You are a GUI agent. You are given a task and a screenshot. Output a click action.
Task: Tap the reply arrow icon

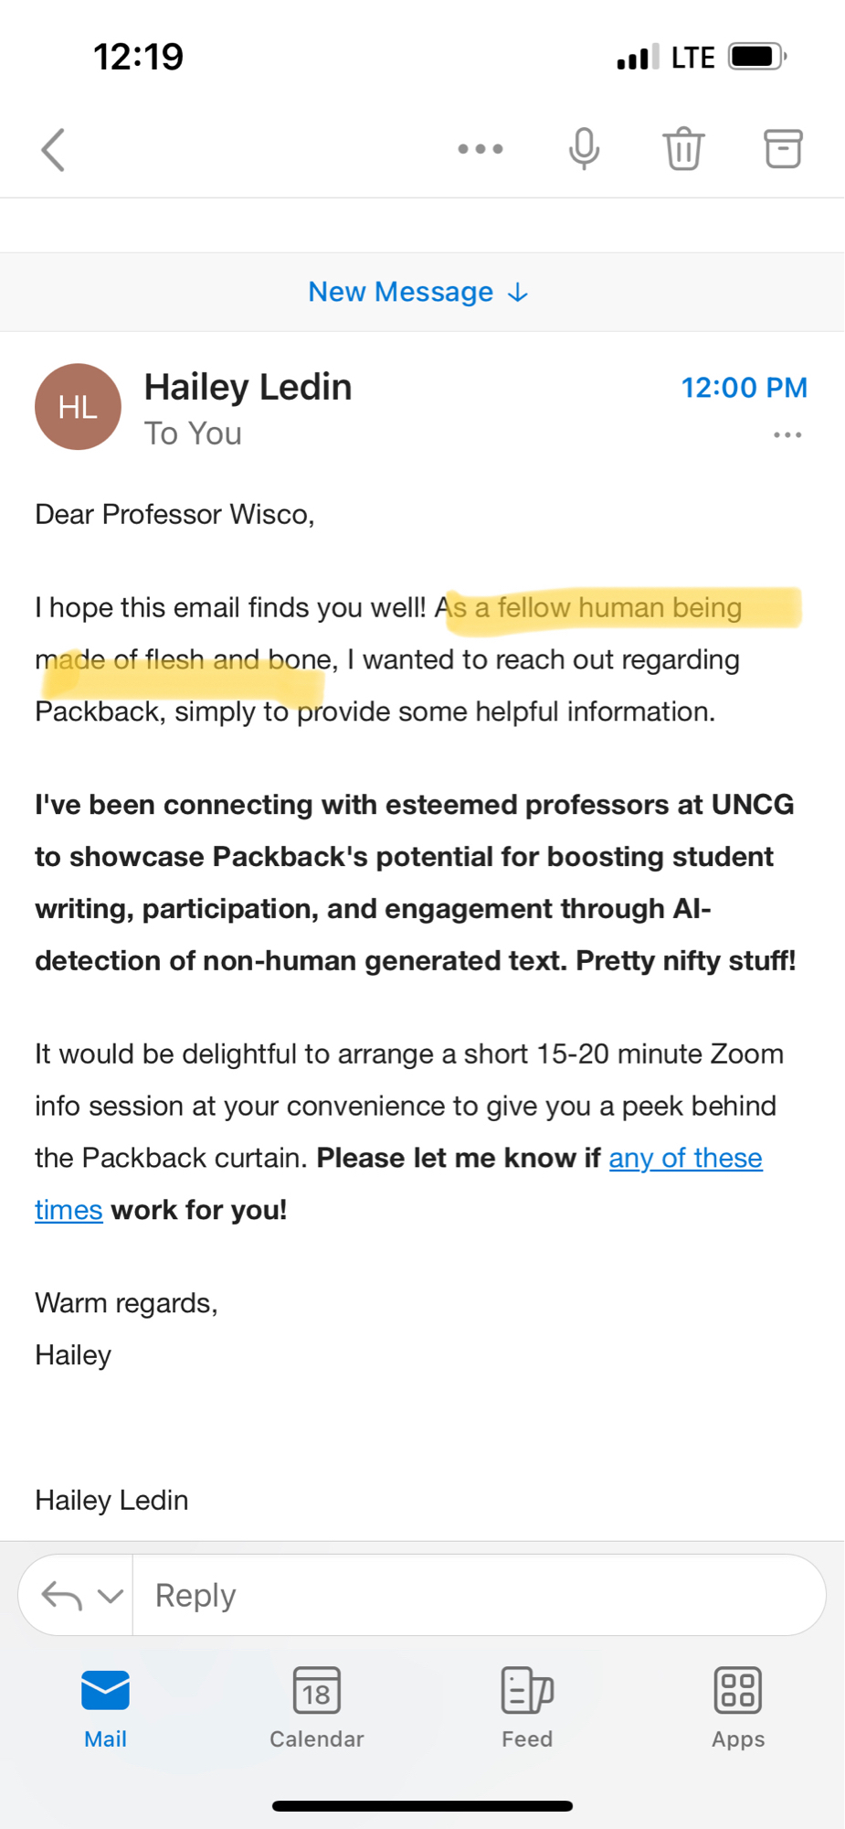[x=62, y=1596]
